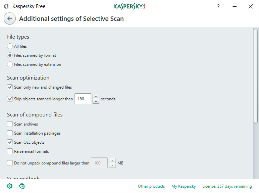Open Support via the headset face icon
Viewport: 259px width, 193px height.
click(x=22, y=186)
